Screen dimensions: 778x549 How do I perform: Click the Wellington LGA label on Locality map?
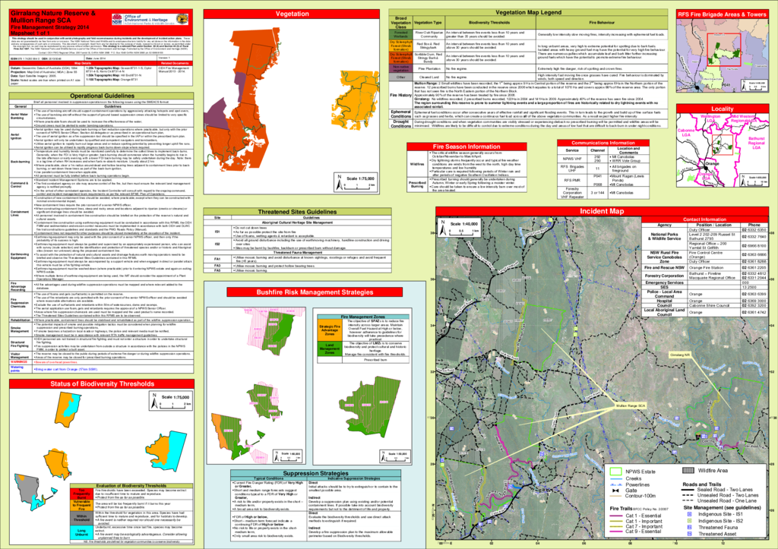(x=710, y=118)
